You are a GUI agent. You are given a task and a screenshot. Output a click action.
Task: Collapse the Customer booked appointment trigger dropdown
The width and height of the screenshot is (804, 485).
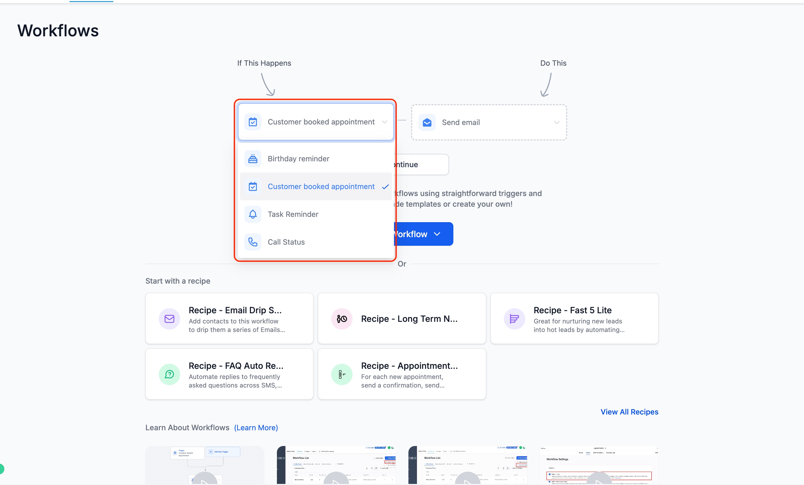point(384,122)
